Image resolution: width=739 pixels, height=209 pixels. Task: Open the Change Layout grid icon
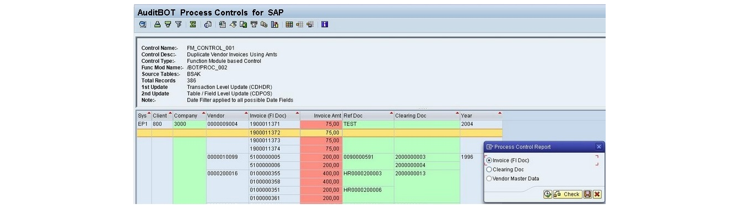click(x=289, y=24)
